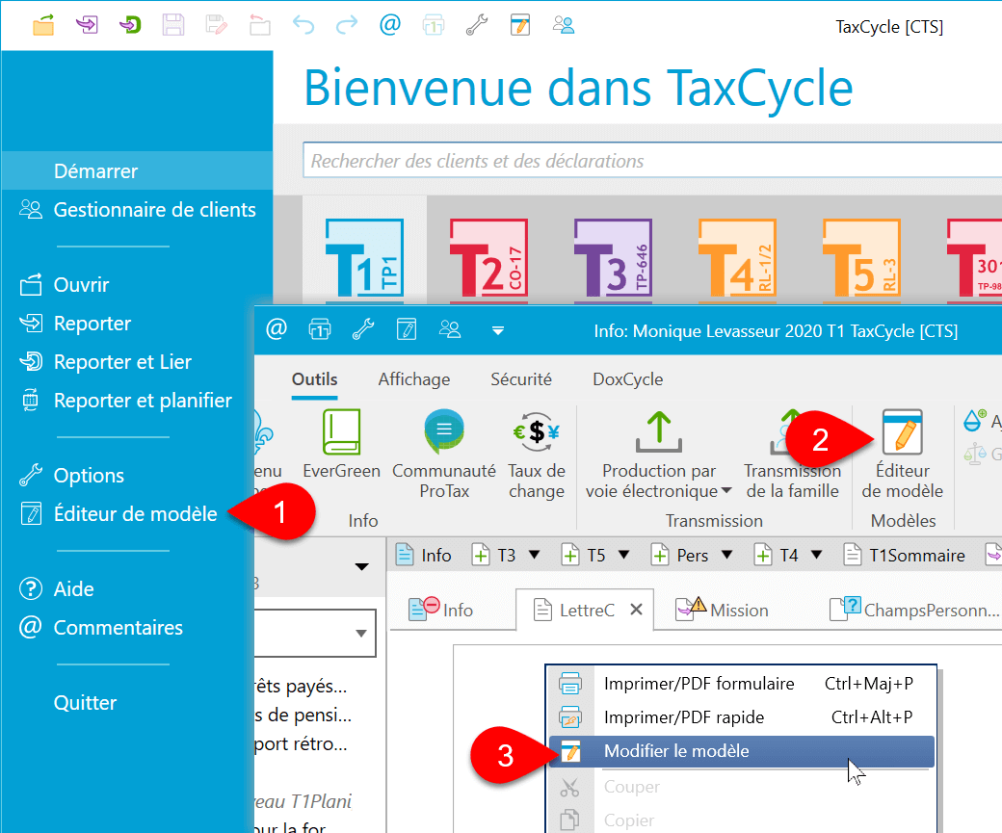Open EverGreen from the Outils ribbon

341,445
